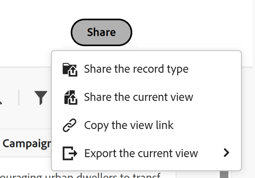Viewport: 255px width, 178px height.
Task: Click the chain link icon
Action: pos(69,125)
